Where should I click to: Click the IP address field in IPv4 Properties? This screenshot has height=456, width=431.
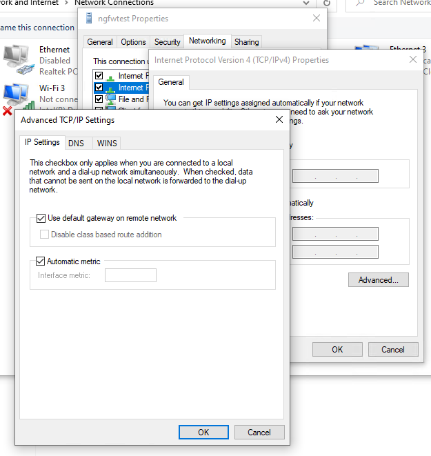coord(335,176)
